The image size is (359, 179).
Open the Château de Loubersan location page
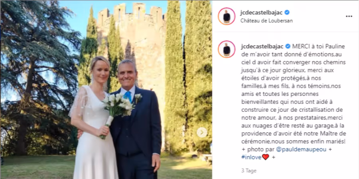[266, 21]
